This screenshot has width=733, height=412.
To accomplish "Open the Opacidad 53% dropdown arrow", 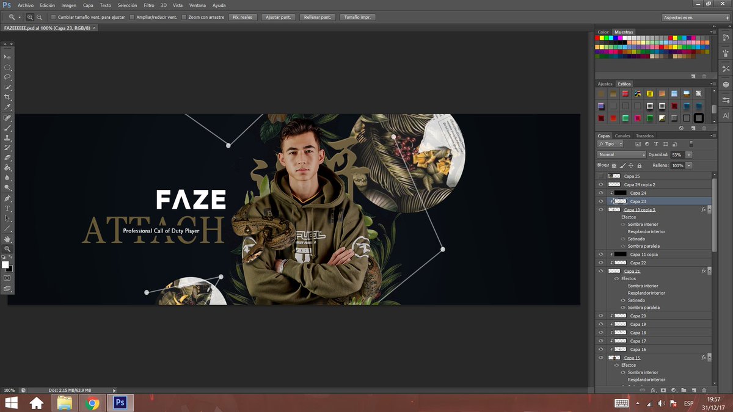I will (x=689, y=155).
